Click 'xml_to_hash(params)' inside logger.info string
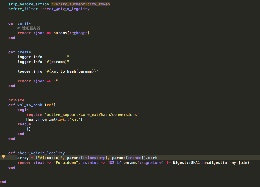The width and height of the screenshot is (260, 187). coord(73,71)
